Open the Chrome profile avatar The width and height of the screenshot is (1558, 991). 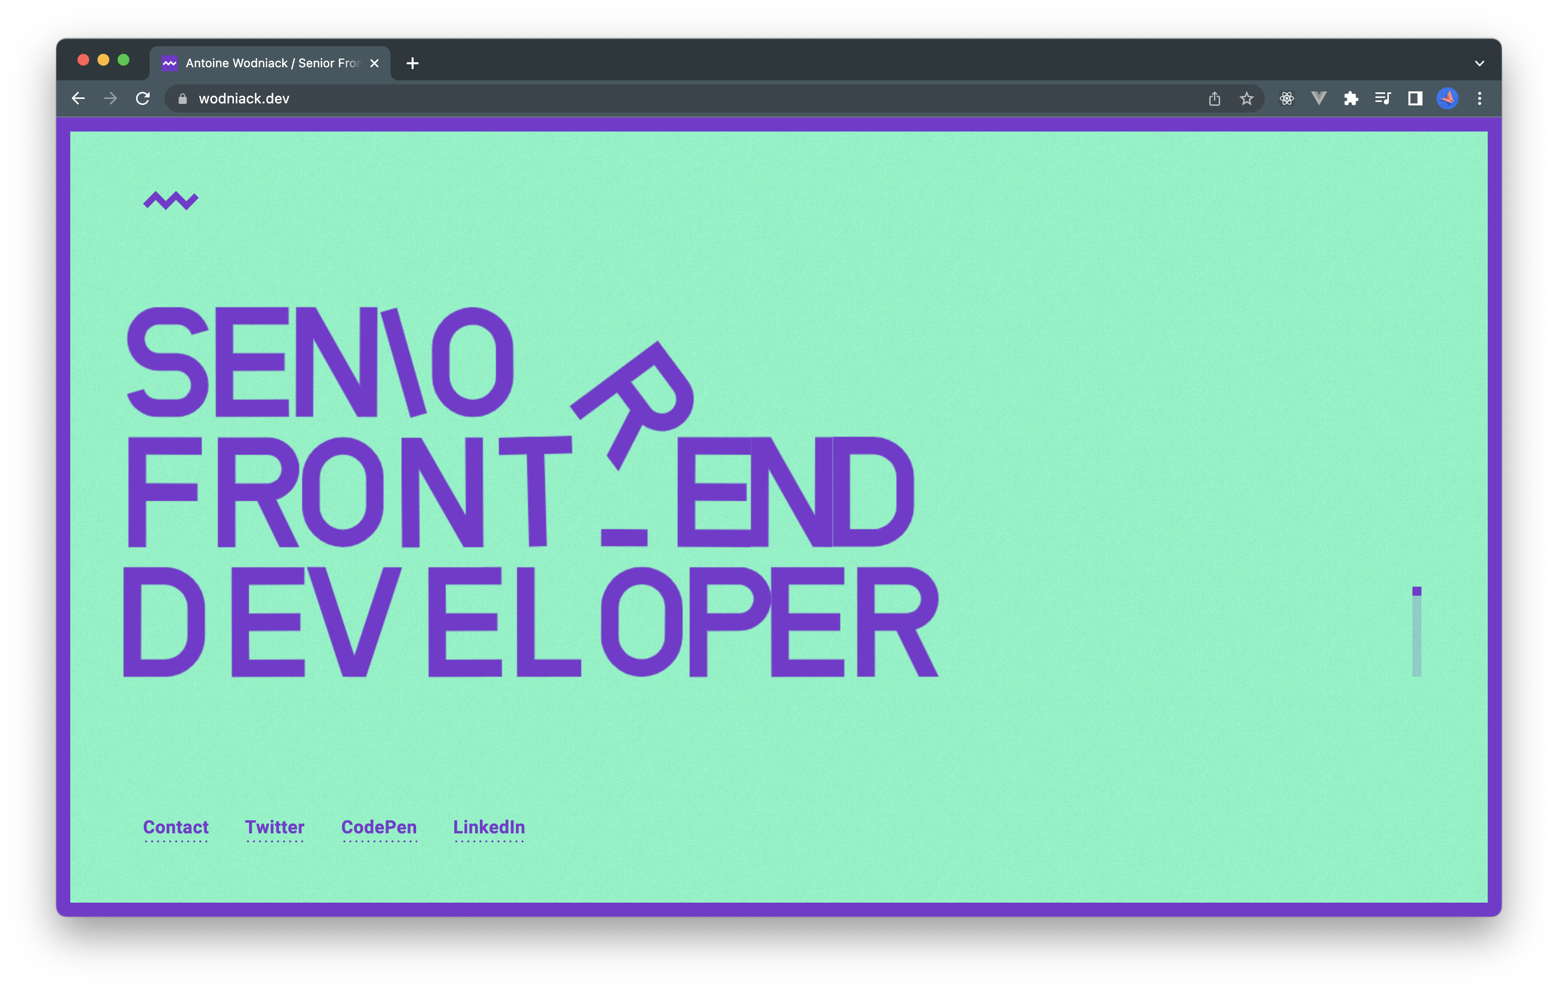[1448, 98]
